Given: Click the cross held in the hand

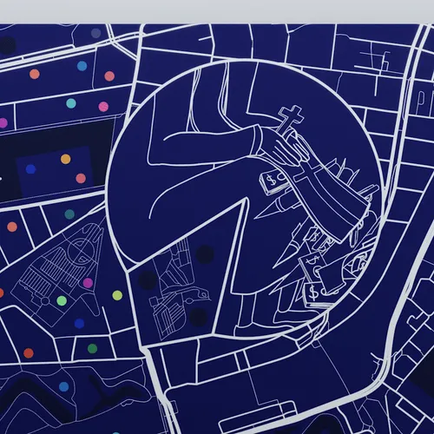Looking at the screenshot, I should pyautogui.click(x=290, y=118).
